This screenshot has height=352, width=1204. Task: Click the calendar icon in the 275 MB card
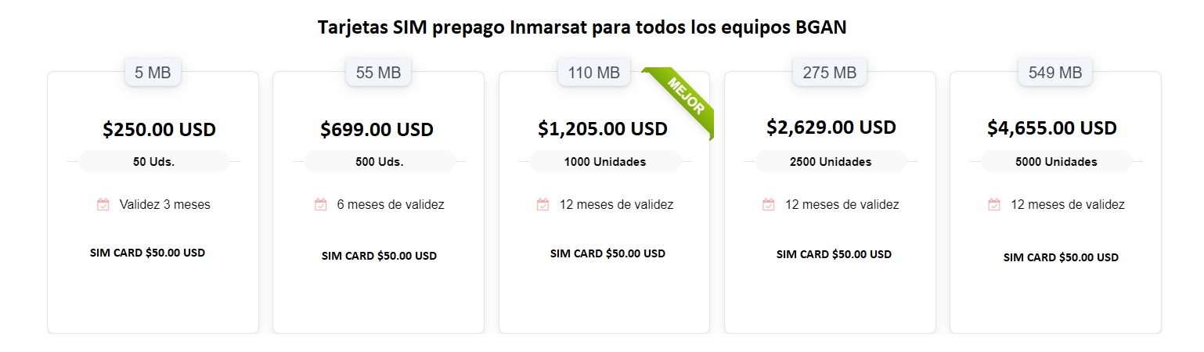(768, 205)
